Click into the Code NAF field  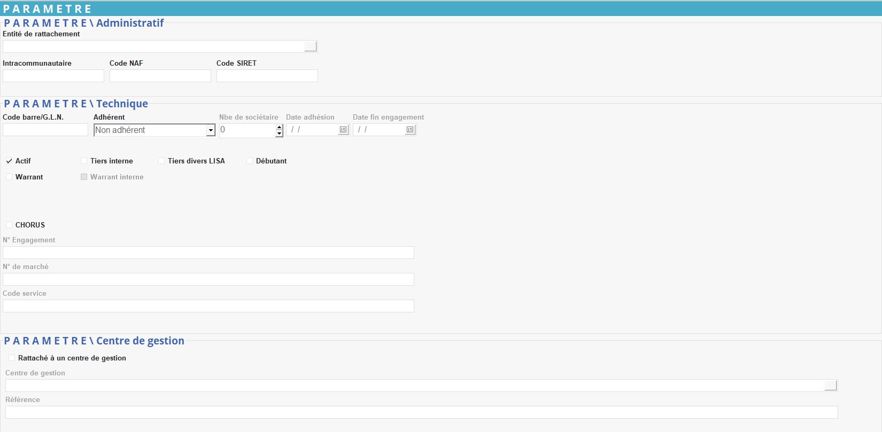point(160,76)
